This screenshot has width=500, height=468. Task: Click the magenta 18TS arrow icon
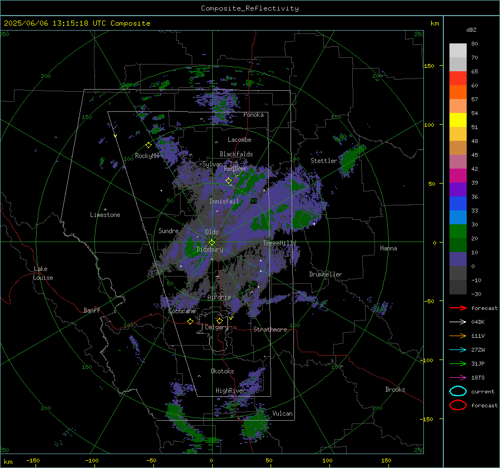[x=458, y=378]
